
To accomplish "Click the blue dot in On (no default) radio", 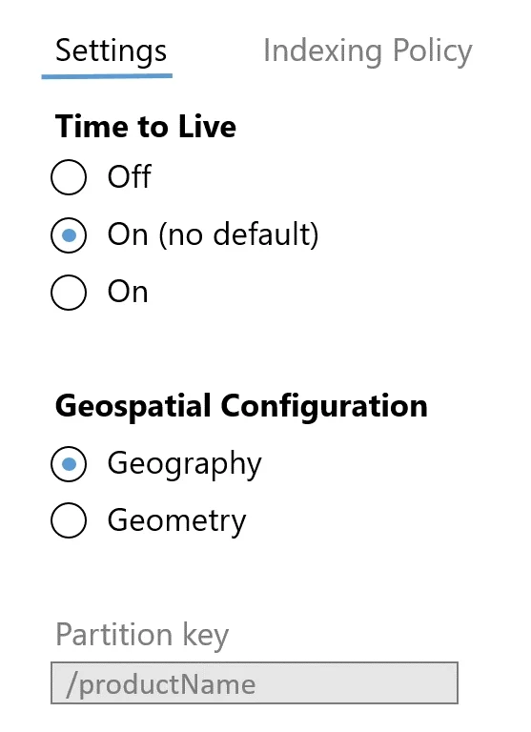I will (x=69, y=235).
